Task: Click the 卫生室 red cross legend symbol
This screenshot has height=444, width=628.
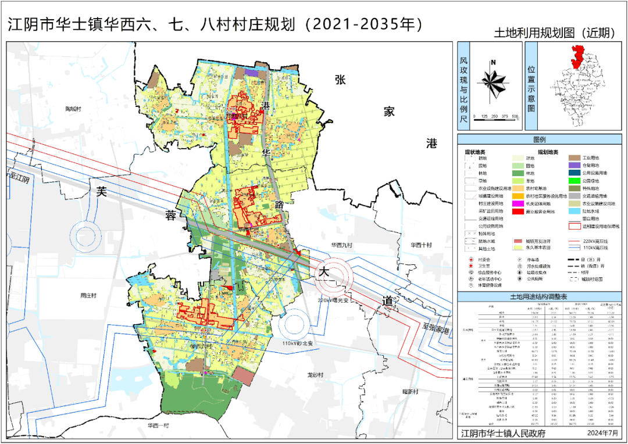Action: 470,266
